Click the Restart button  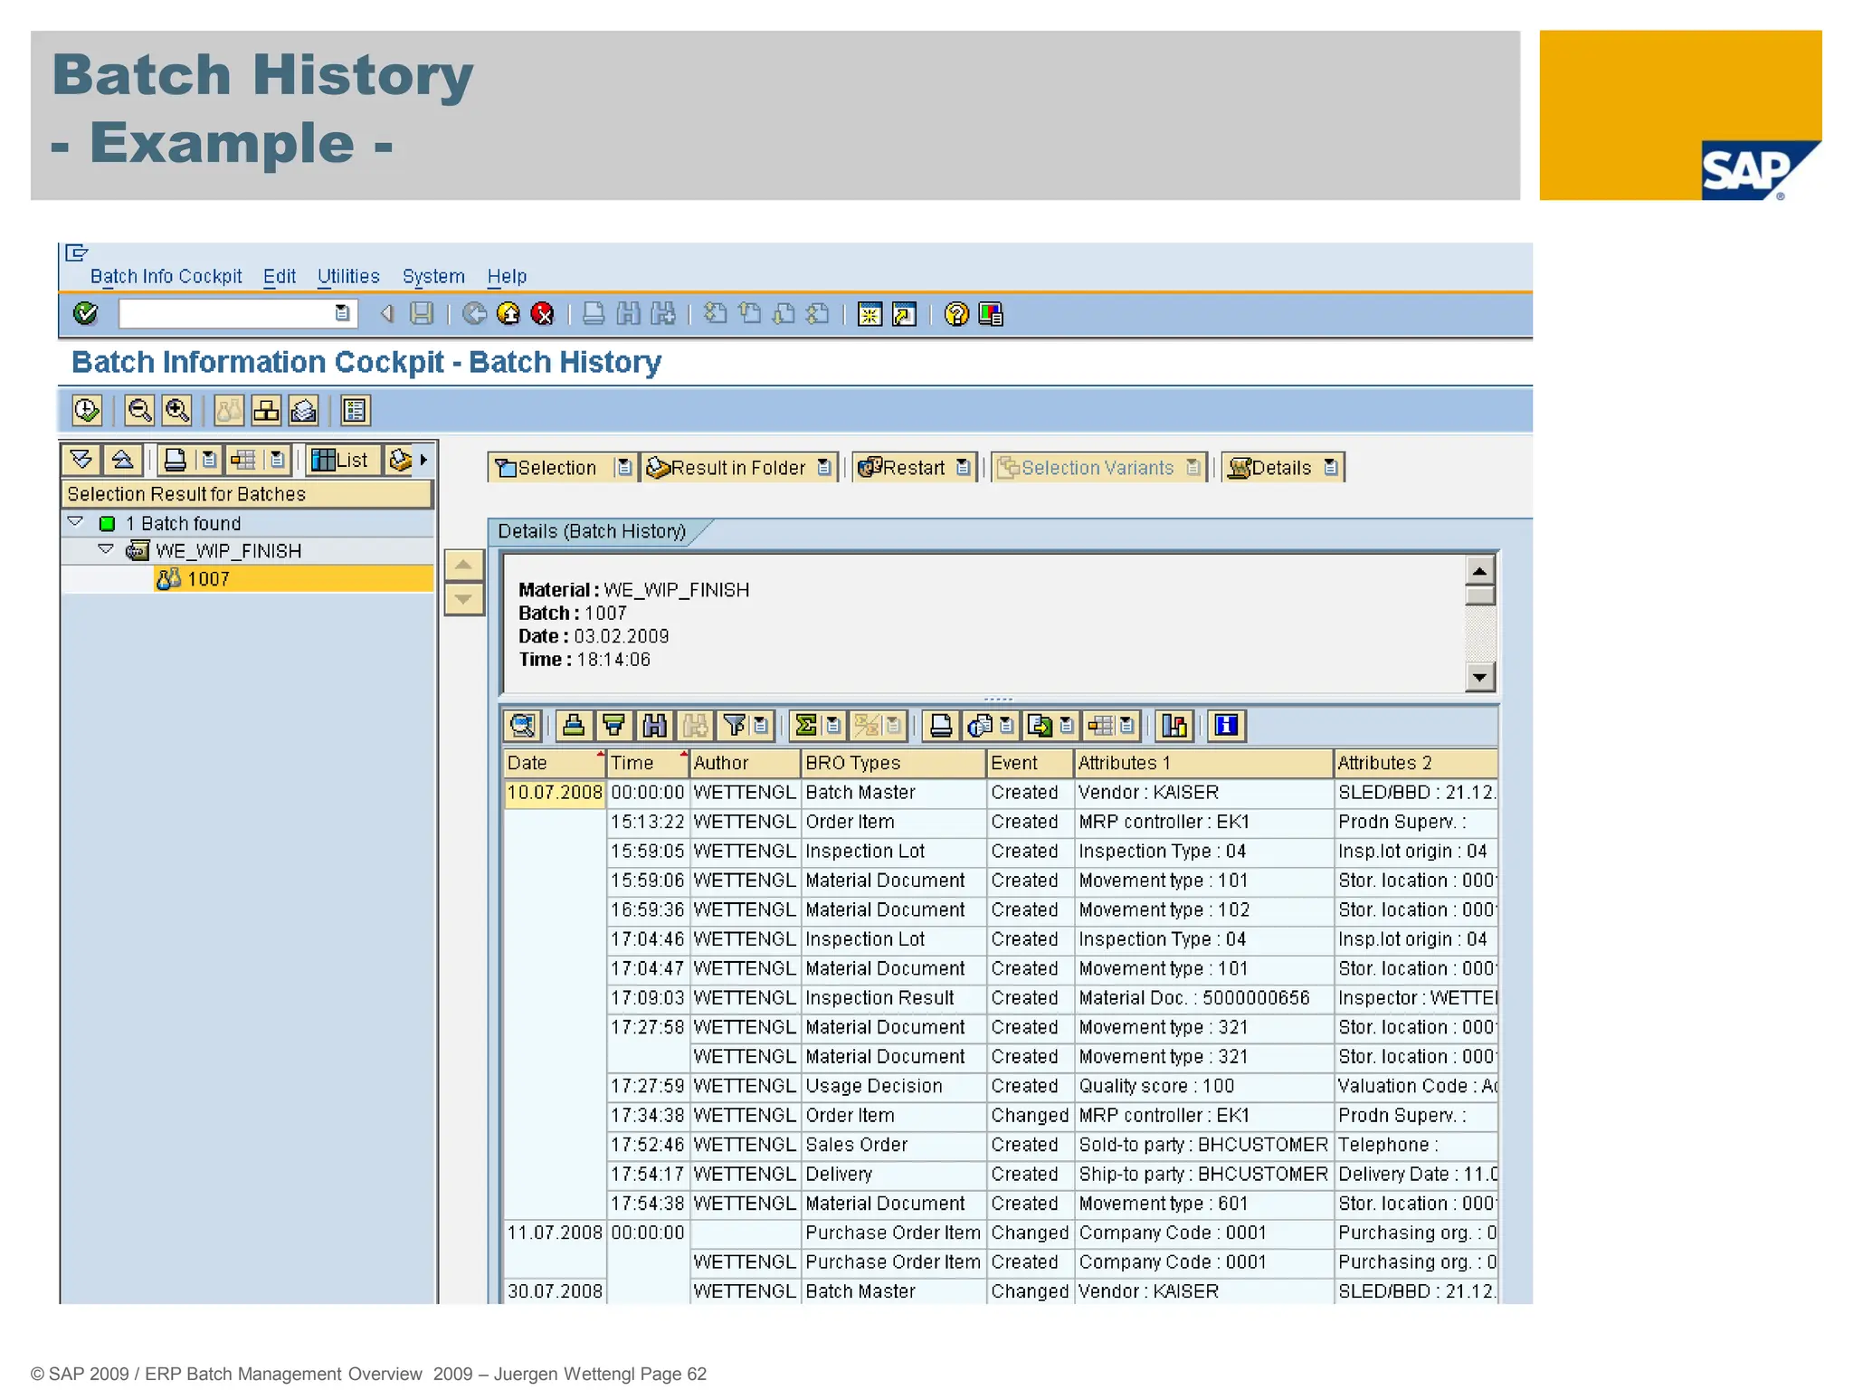pyautogui.click(x=904, y=467)
